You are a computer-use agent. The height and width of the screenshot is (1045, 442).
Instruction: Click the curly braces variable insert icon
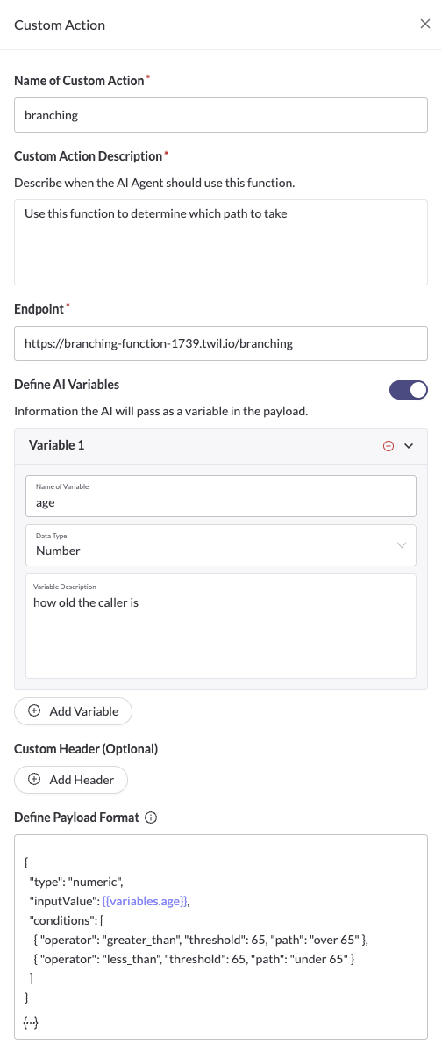(30, 1021)
